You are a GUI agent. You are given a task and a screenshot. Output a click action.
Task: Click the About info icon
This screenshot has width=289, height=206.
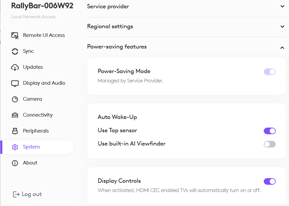point(15,162)
